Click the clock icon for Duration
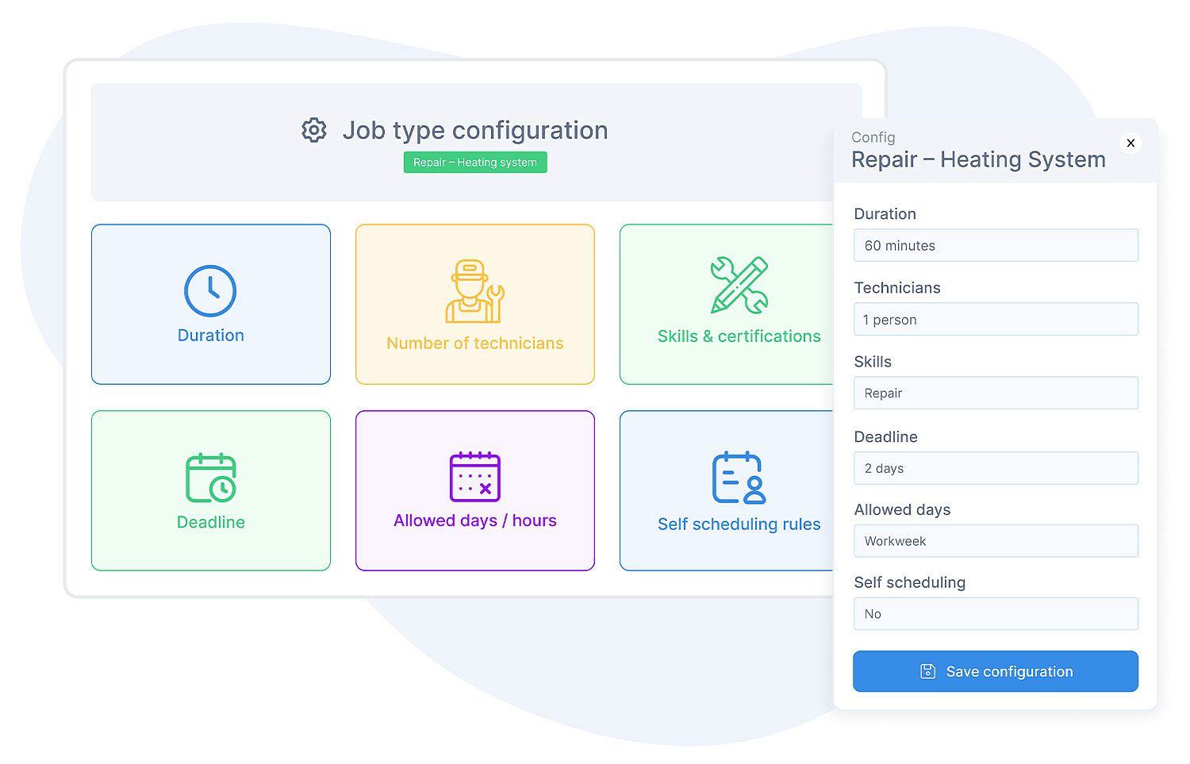This screenshot has height=764, width=1190. point(210,291)
